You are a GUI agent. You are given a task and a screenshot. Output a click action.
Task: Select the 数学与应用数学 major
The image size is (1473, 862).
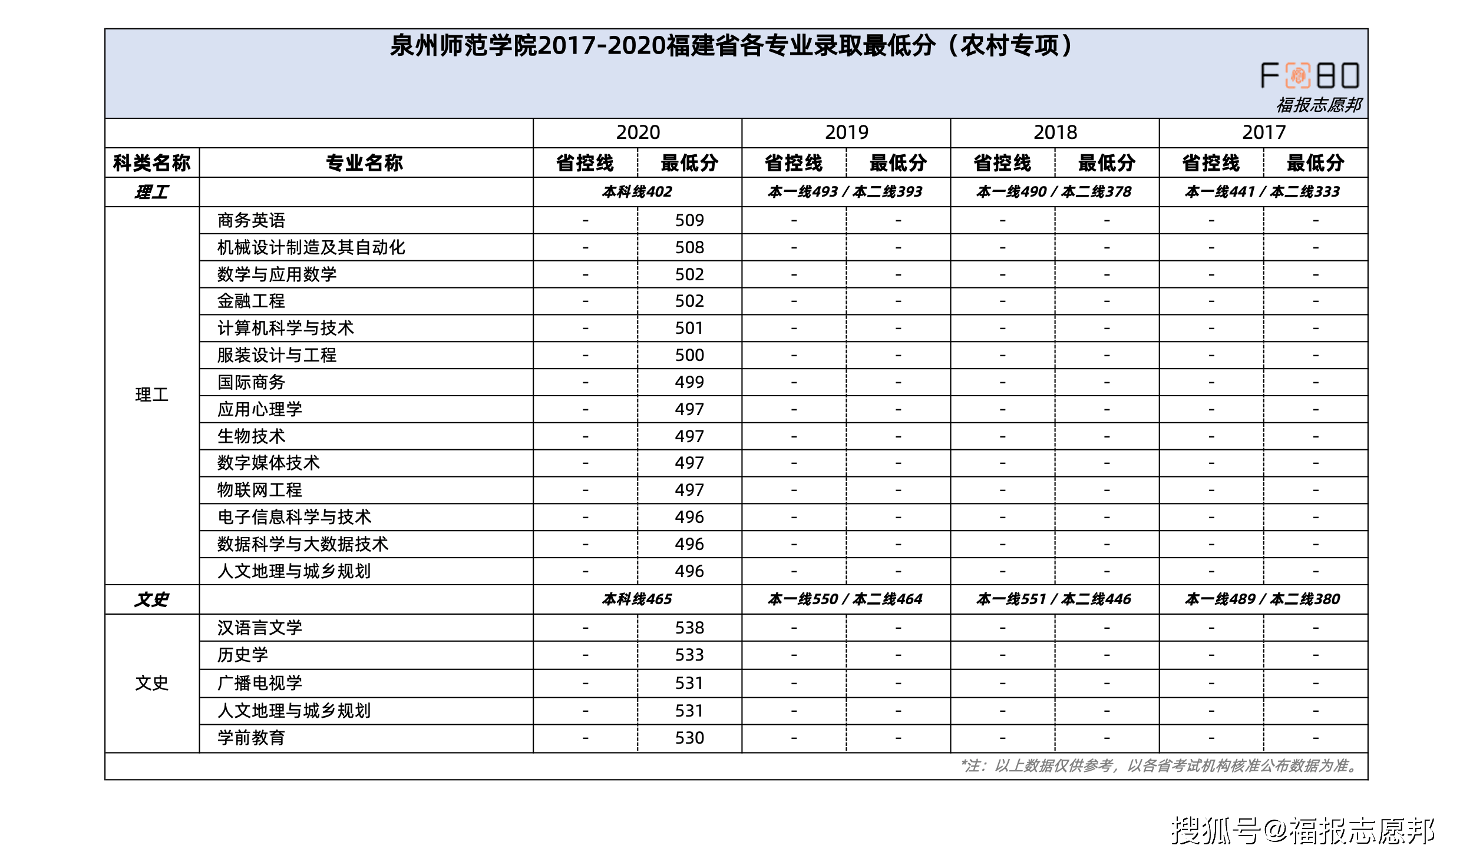click(277, 274)
